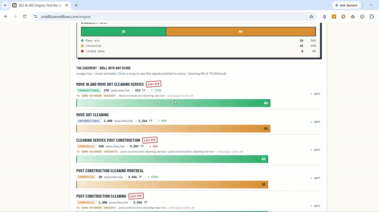Click COMMERCIAL tag under Post Construction Cleaning Montreal
The image size is (379, 212).
coord(86,177)
